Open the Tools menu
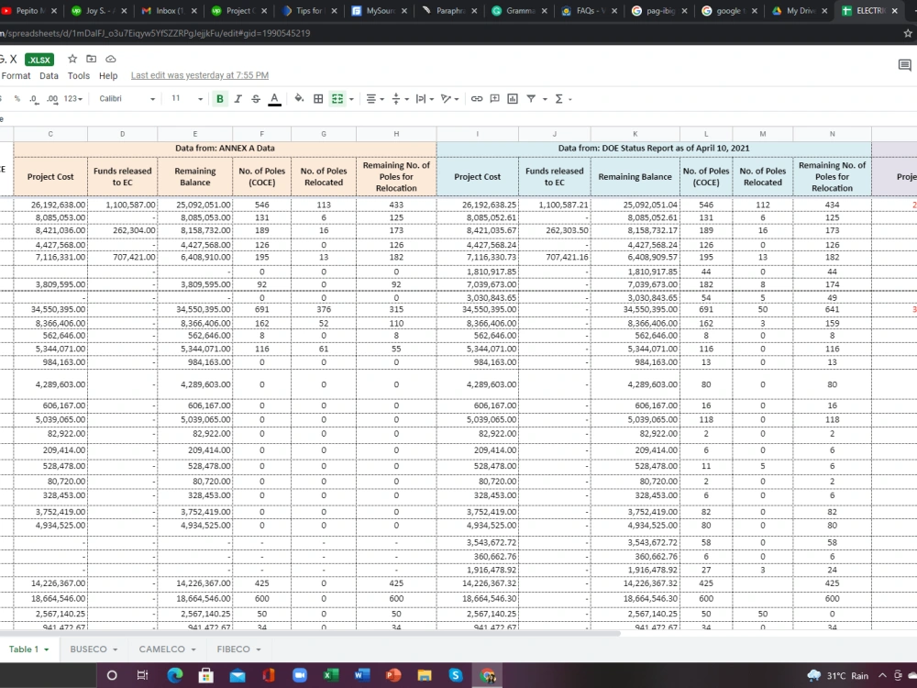The width and height of the screenshot is (917, 688). 78,75
